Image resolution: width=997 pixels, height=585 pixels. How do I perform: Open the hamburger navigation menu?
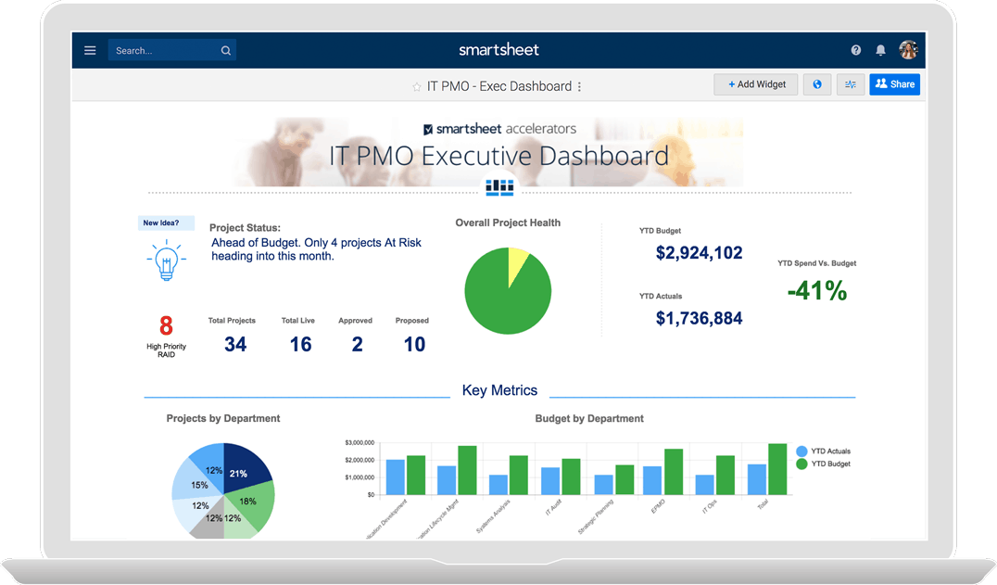click(89, 49)
